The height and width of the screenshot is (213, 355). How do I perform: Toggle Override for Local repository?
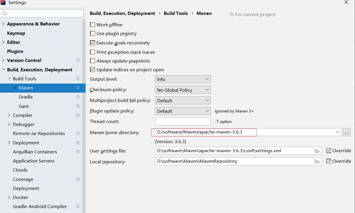pos(329,161)
